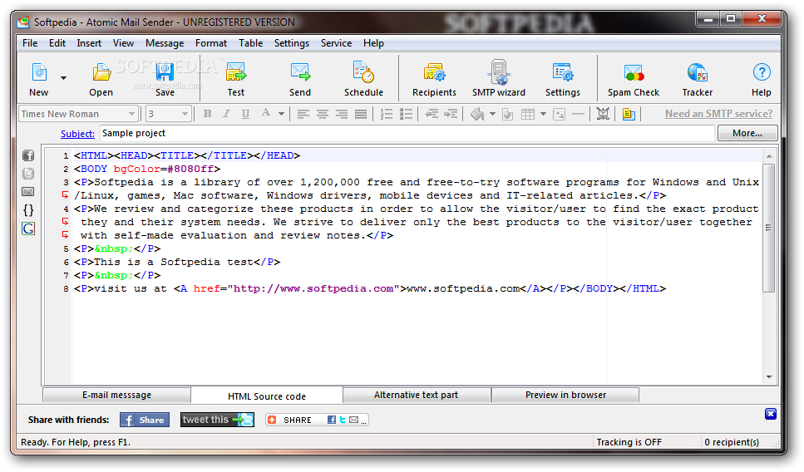This screenshot has height=472, width=804.
Task: Click the Facebook Share button
Action: pyautogui.click(x=145, y=420)
